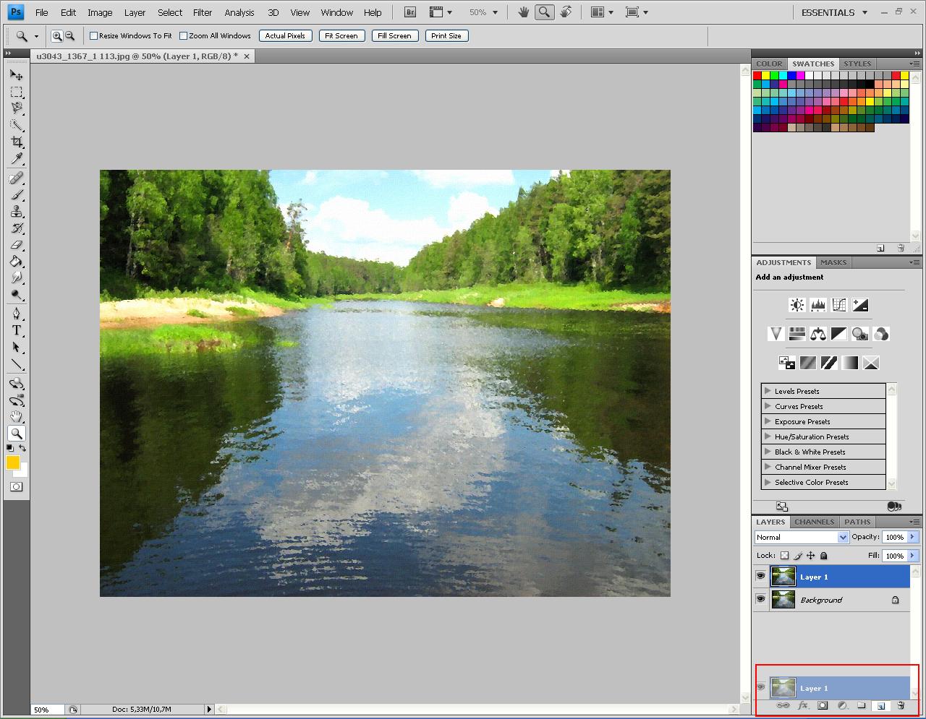
Task: Add a layer mask
Action: tap(823, 705)
